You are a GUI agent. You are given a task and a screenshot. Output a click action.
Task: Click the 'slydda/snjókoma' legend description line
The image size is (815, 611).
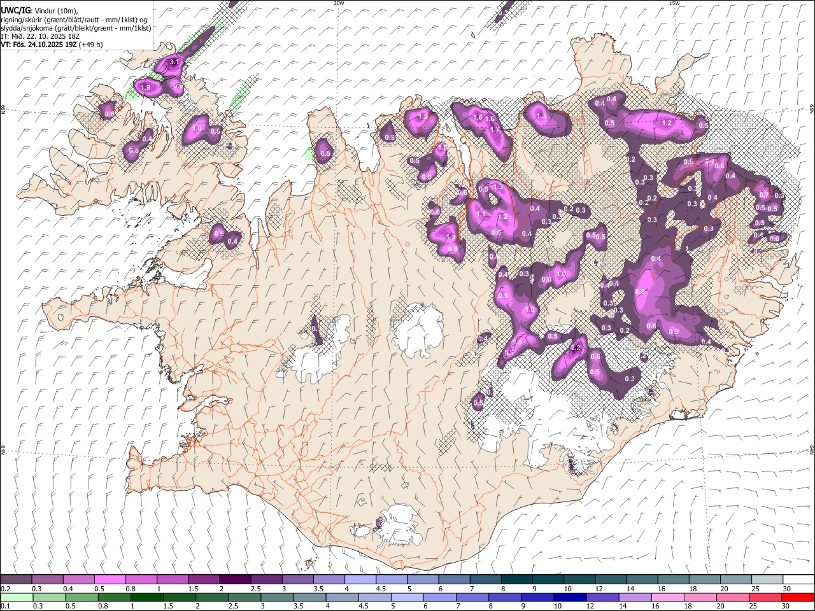coord(76,28)
